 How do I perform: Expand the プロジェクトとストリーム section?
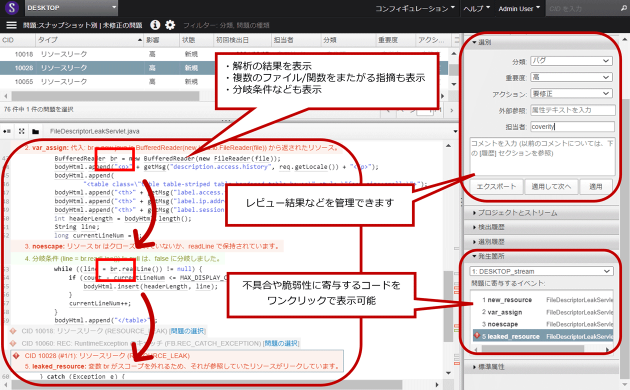click(517, 213)
